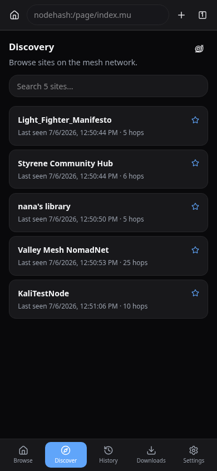Open the History tab
This screenshot has height=471, width=217.
click(108, 455)
